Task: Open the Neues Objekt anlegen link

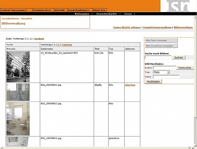Action: [x=127, y=27]
